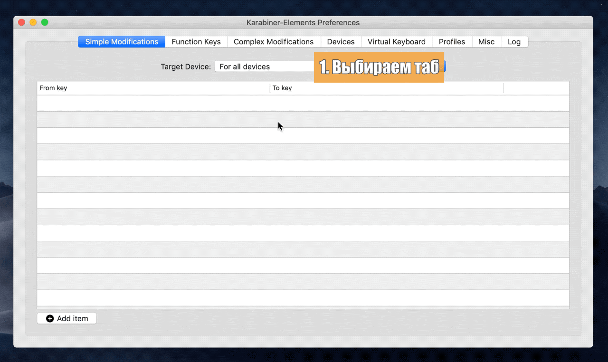Open the Simple Modifications tab

[122, 42]
